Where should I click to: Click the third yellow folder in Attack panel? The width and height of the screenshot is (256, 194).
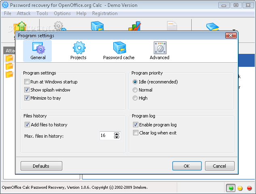click(x=9, y=75)
